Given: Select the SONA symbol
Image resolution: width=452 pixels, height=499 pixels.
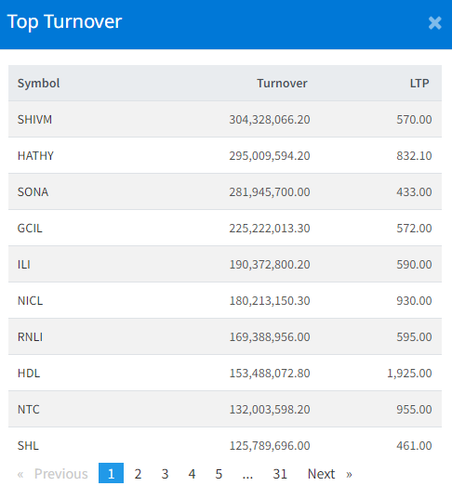Looking at the screenshot, I should [33, 192].
